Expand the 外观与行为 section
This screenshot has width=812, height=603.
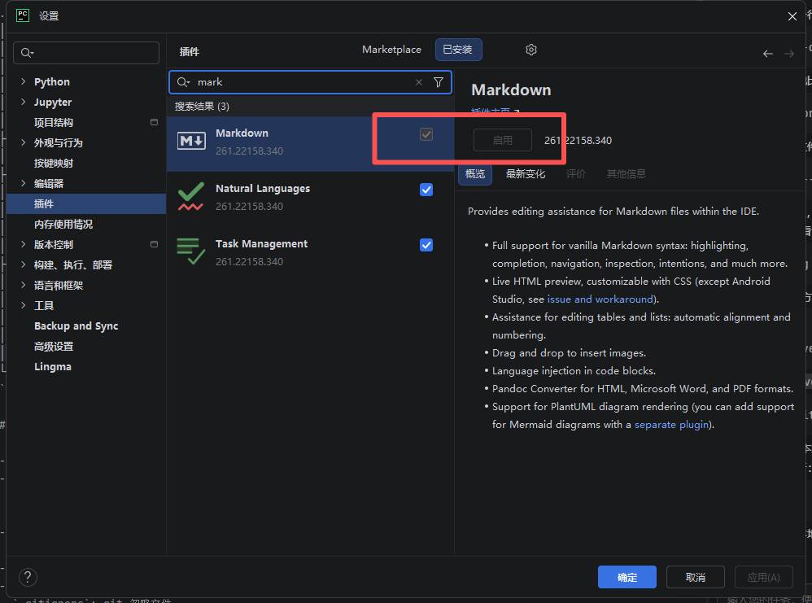(x=24, y=142)
